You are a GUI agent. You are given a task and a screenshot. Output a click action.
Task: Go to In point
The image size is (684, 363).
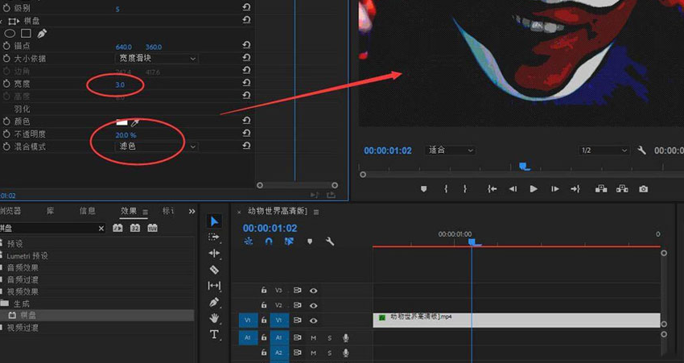point(492,189)
